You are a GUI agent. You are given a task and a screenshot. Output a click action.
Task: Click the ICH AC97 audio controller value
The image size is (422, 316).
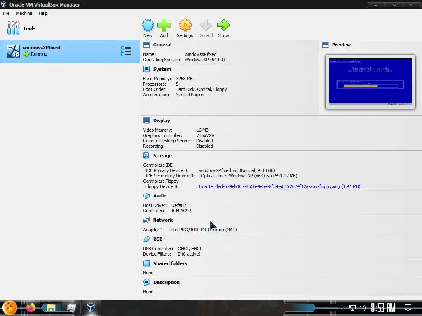(181, 211)
